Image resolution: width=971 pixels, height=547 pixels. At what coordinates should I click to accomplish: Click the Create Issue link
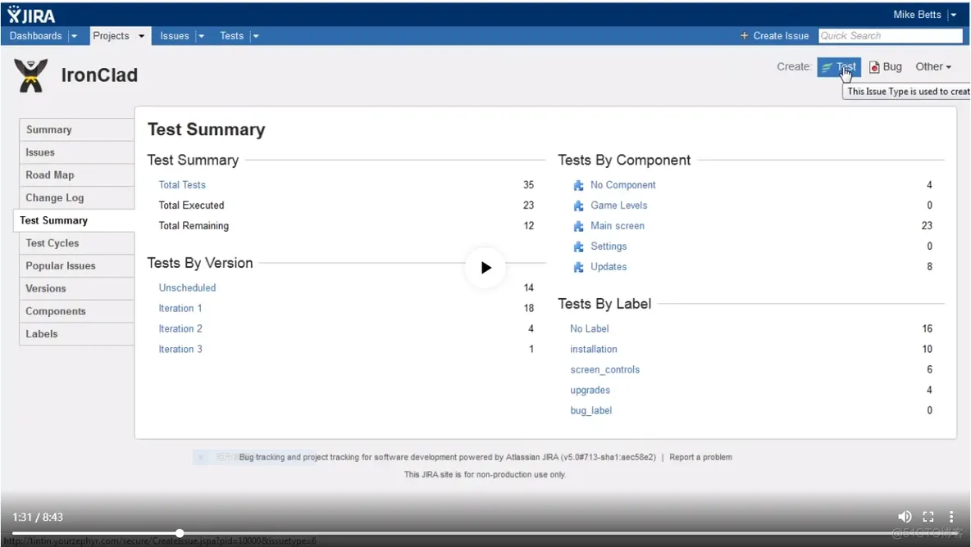click(781, 36)
